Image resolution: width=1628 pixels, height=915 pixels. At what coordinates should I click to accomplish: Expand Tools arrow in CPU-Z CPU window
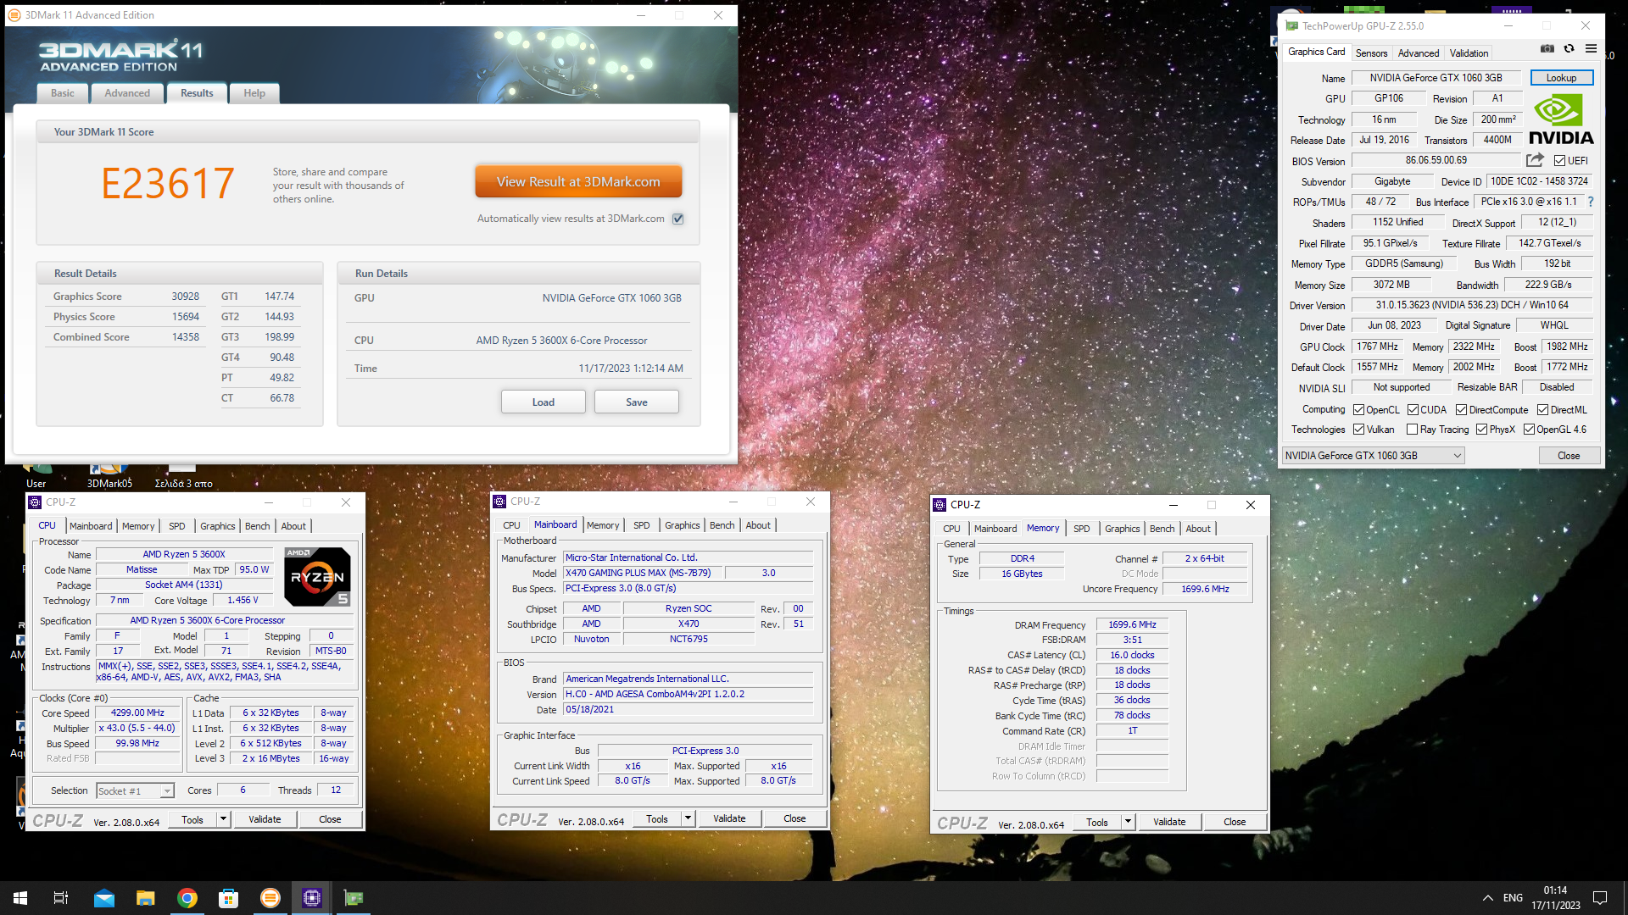[x=223, y=819]
